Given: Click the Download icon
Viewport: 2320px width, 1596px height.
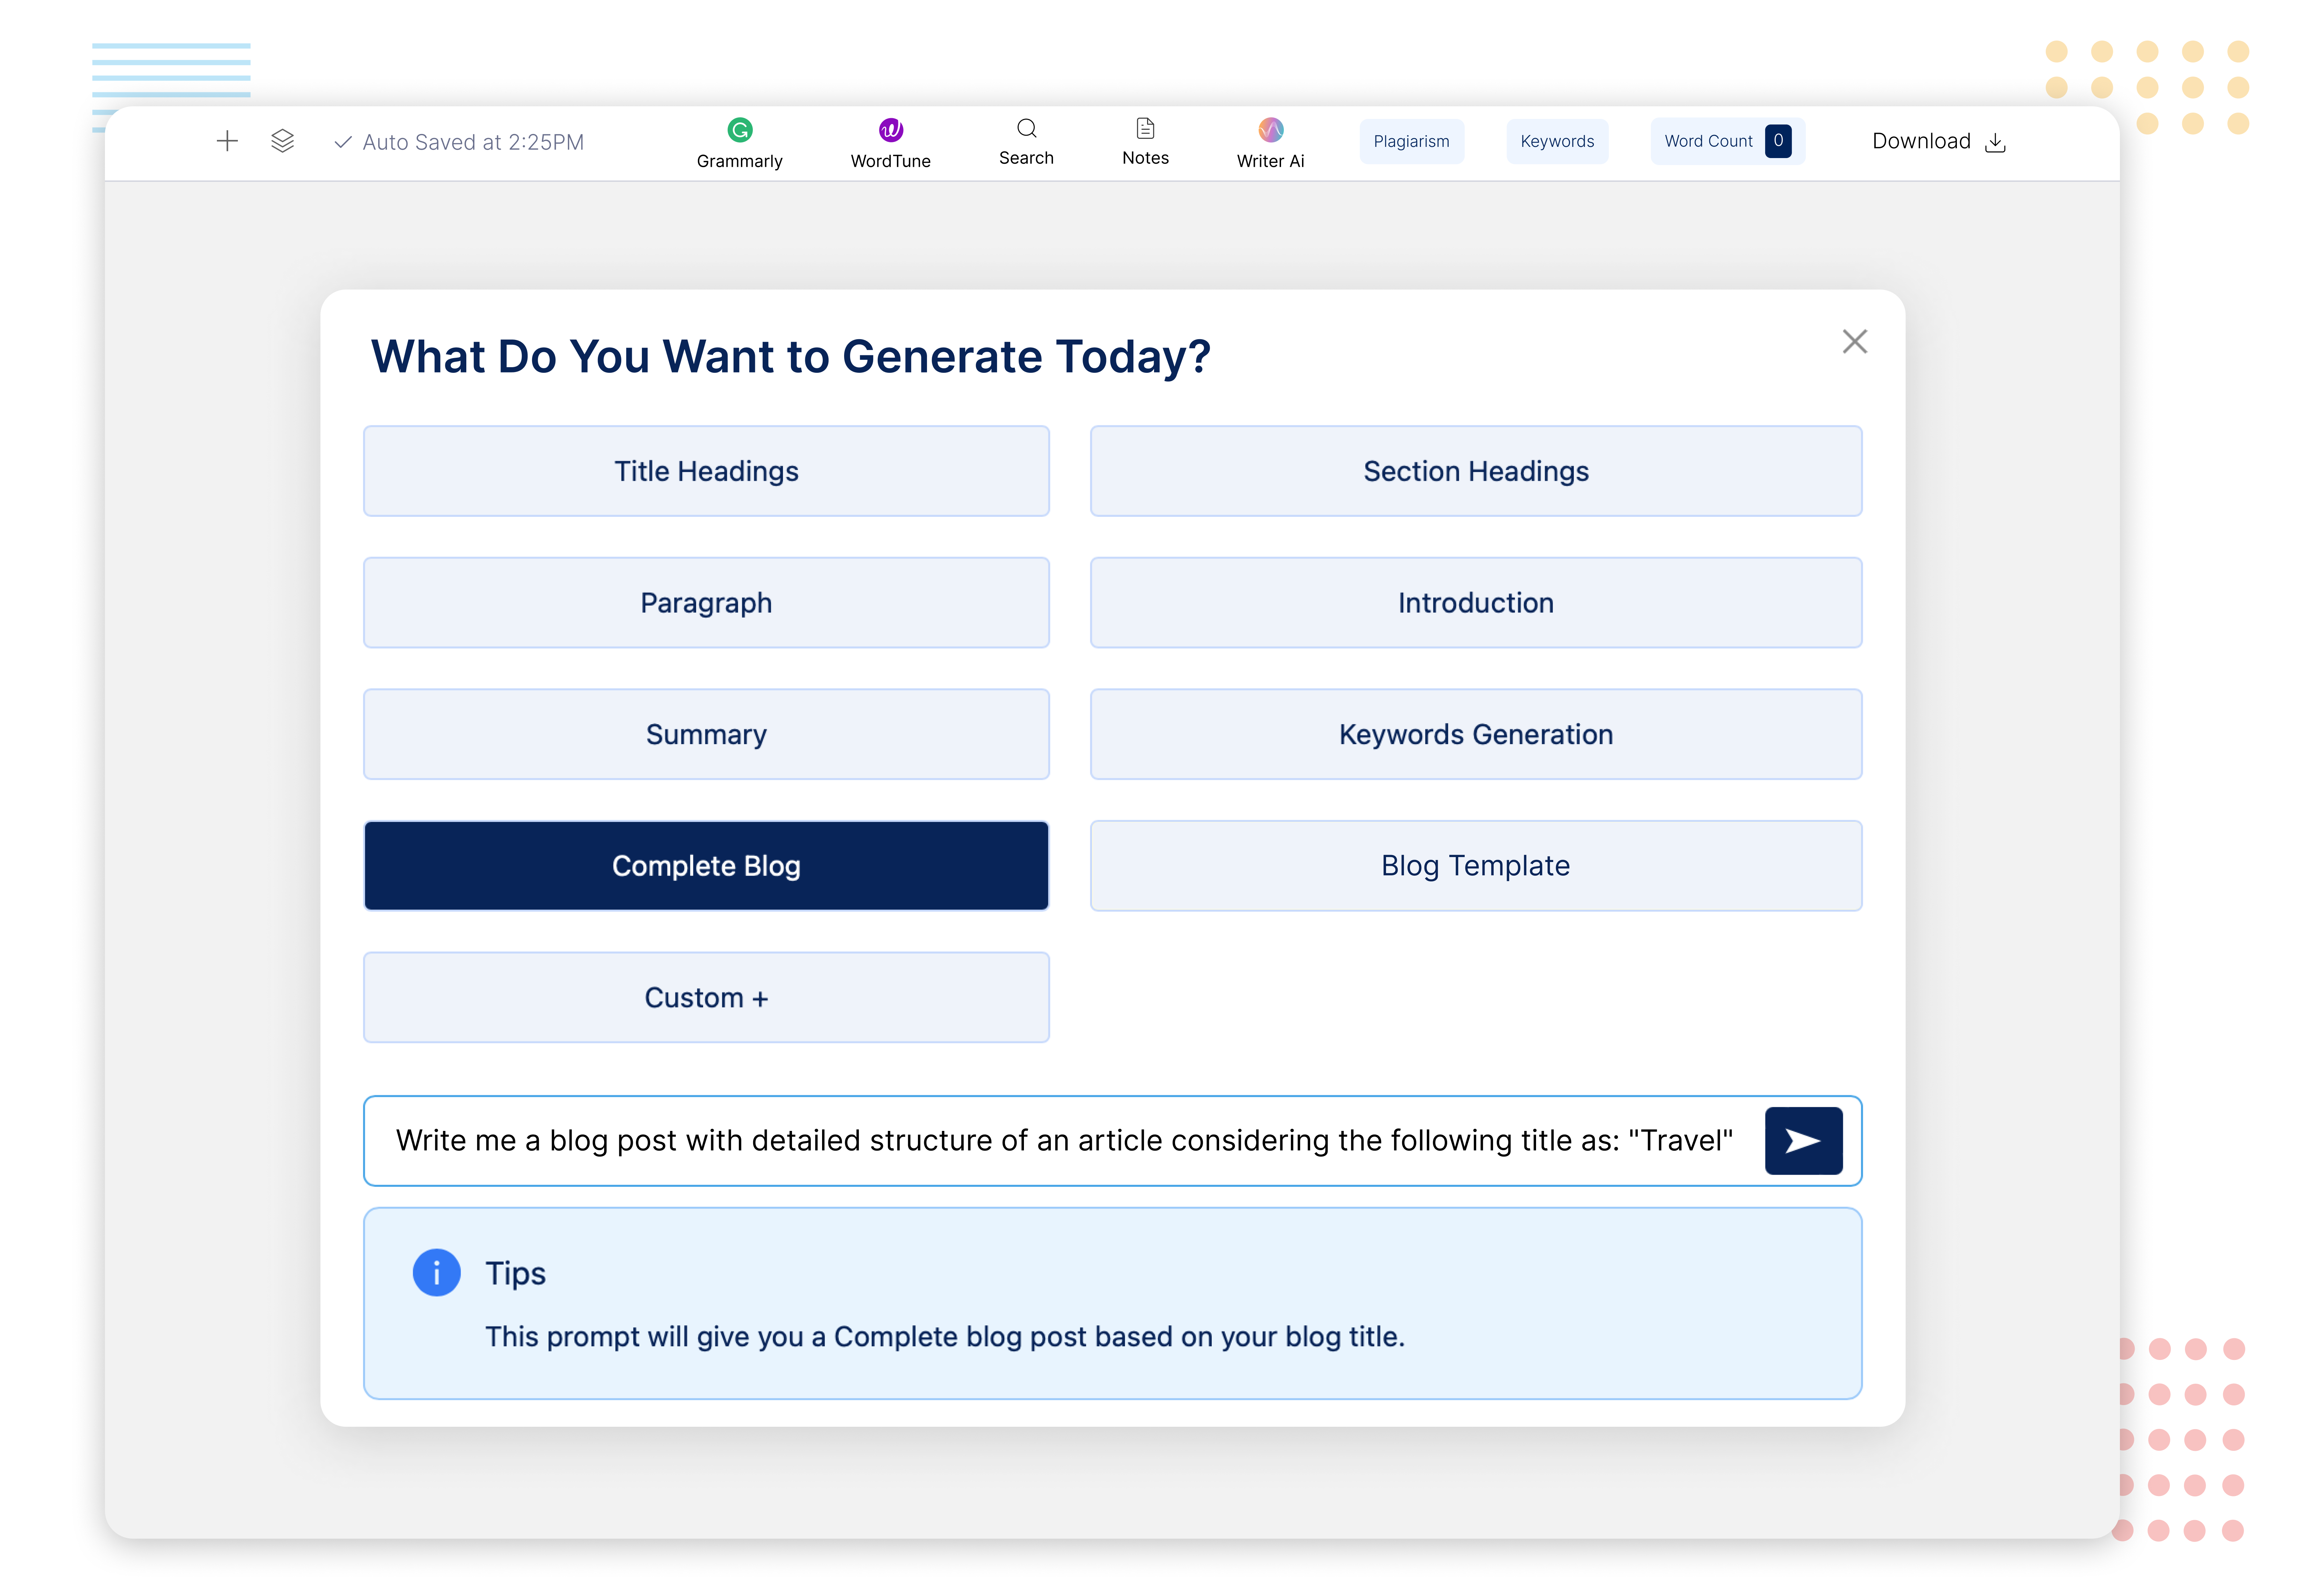Looking at the screenshot, I should point(1995,142).
